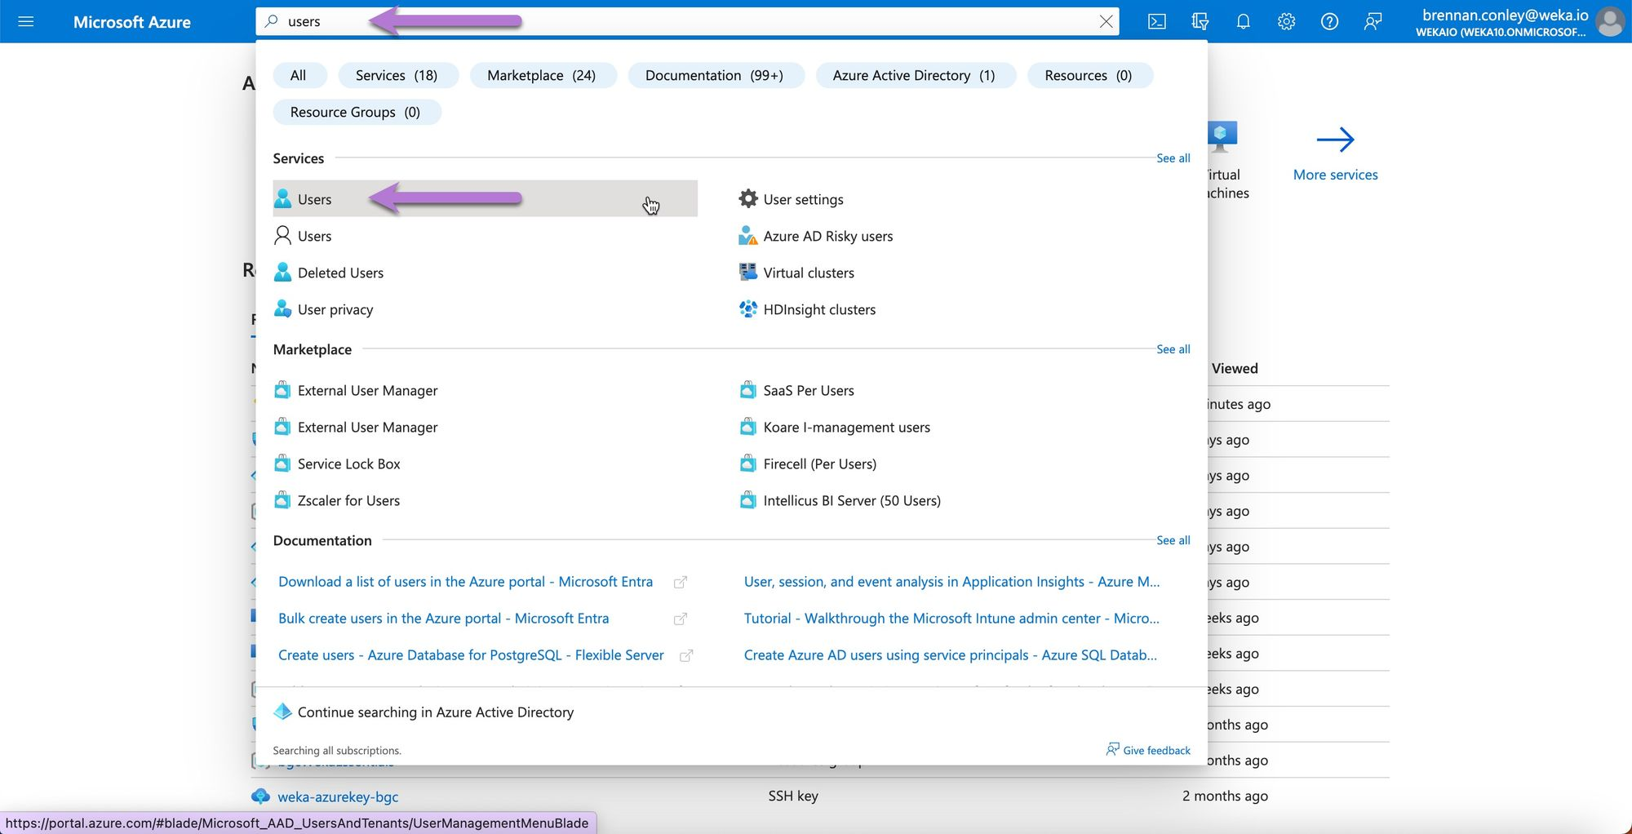Open the help question mark icon
This screenshot has width=1632, height=834.
point(1329,21)
